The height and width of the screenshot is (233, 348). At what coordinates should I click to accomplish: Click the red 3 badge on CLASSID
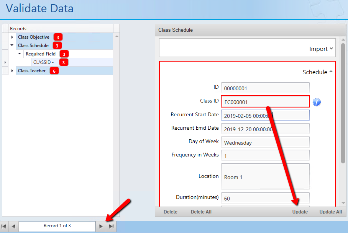64,62
